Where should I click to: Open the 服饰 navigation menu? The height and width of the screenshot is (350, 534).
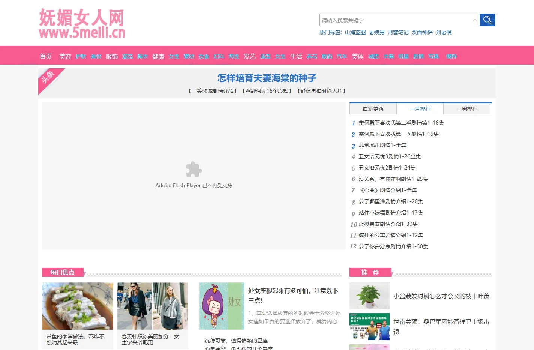coord(112,56)
